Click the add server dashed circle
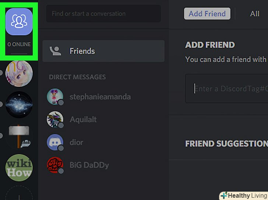 19,193
